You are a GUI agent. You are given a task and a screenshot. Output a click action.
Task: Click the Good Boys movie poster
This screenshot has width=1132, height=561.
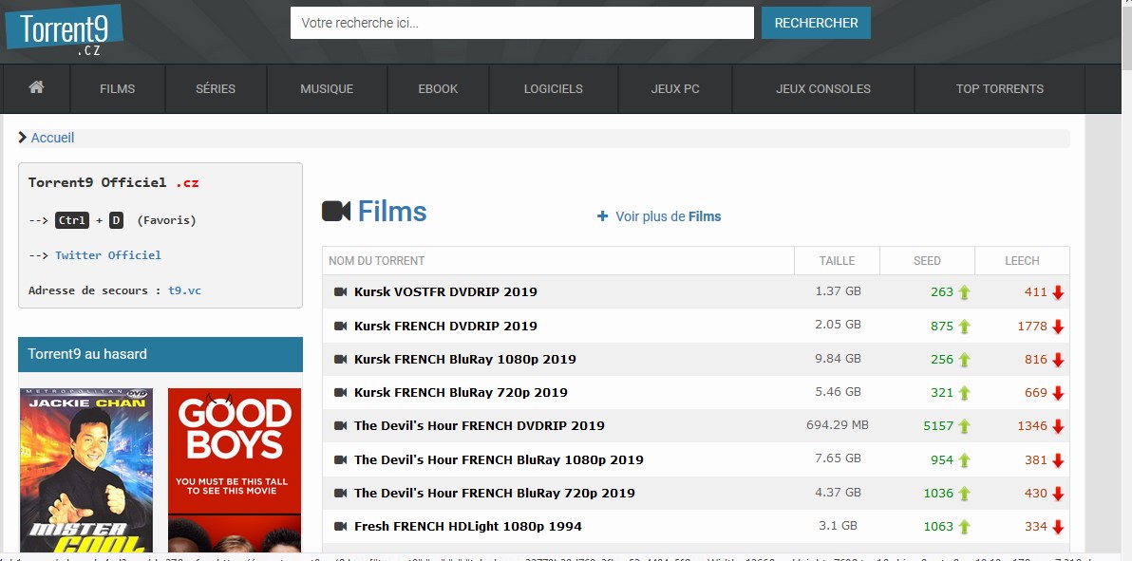click(x=235, y=471)
